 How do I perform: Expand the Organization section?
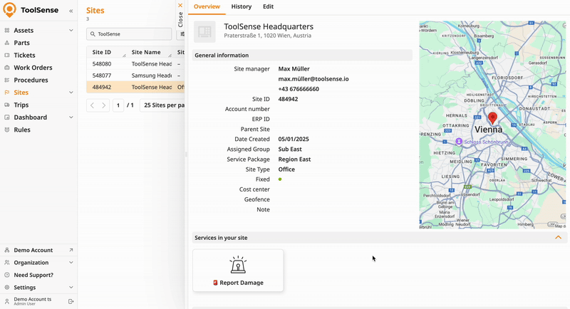coord(71,263)
